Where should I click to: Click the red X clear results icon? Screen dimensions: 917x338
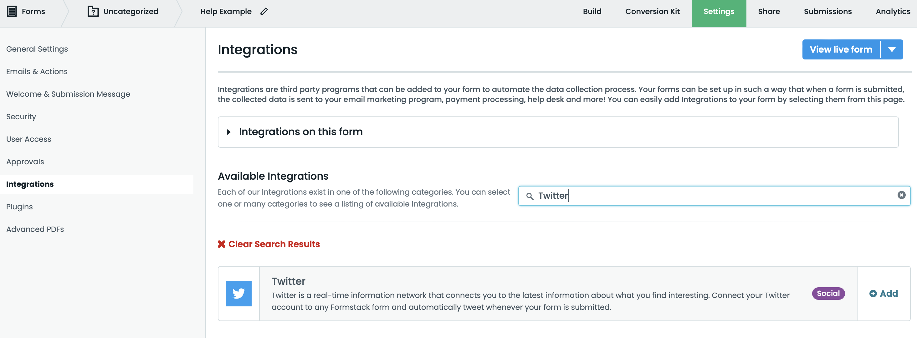(x=221, y=244)
